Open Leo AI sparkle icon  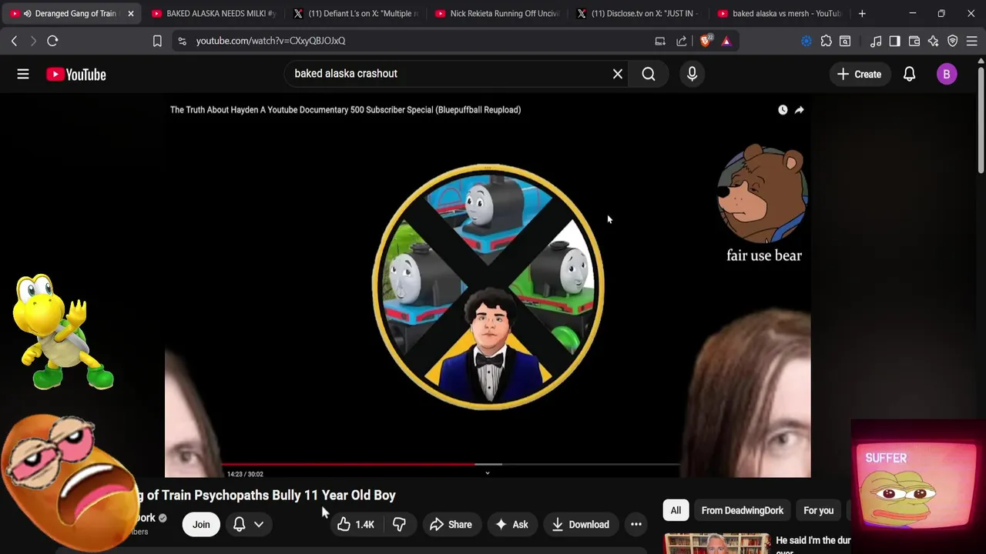pos(933,41)
